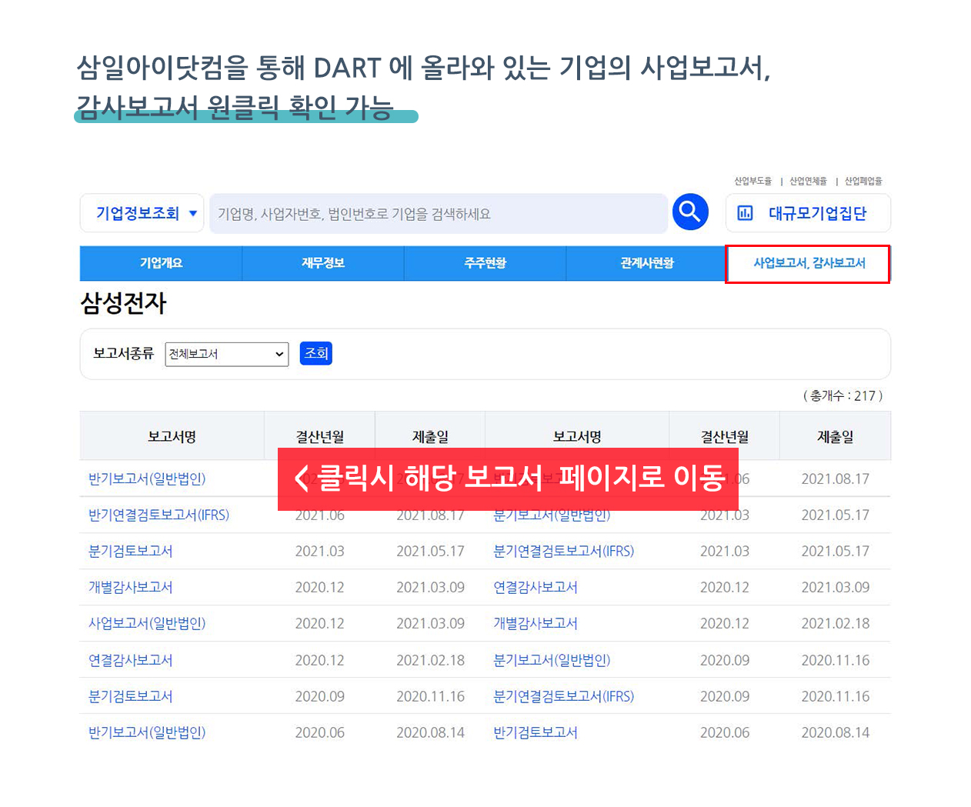This screenshot has width=971, height=807.
Task: Select the 관계사현황 tab
Action: tap(647, 263)
